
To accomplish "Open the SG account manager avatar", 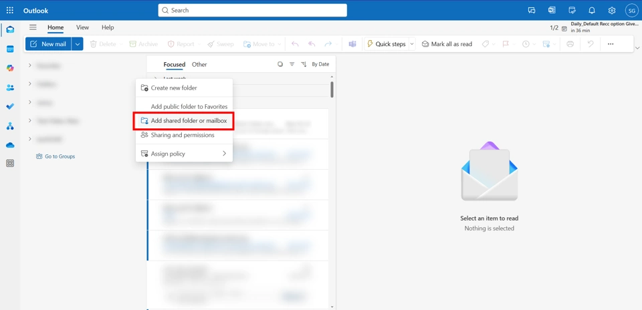I will [631, 11].
